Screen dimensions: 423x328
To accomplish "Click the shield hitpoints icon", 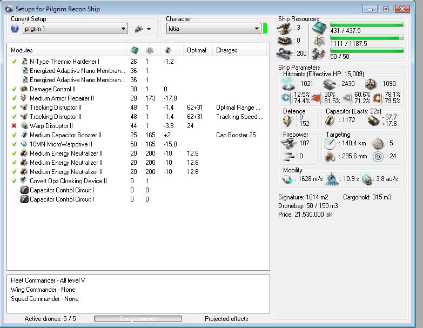I will point(288,84).
